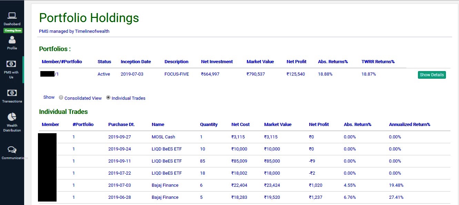Click the Coming Soon badge

(x=12, y=30)
